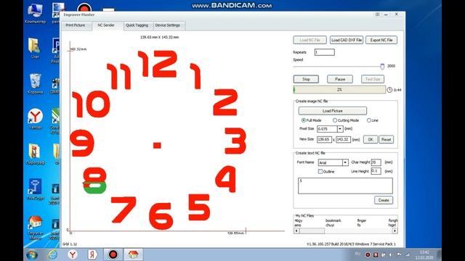Click the New Size height field

point(344,139)
